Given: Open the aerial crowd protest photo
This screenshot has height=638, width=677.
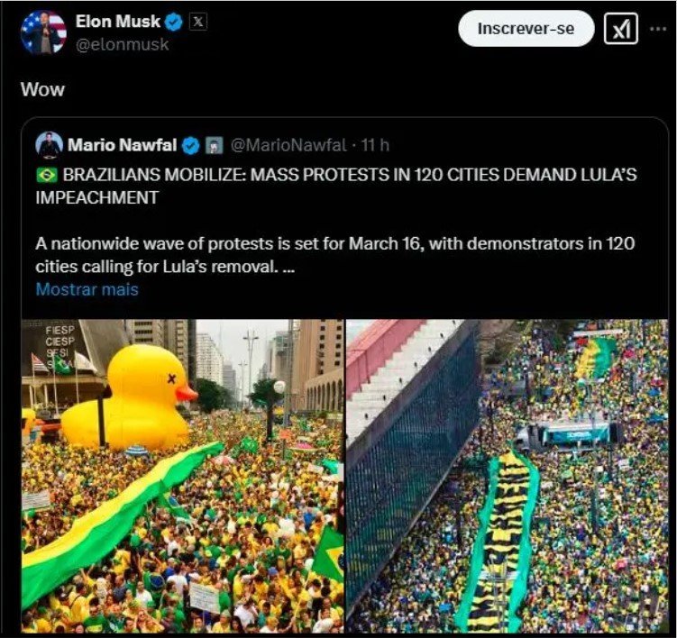Looking at the screenshot, I should [507, 476].
